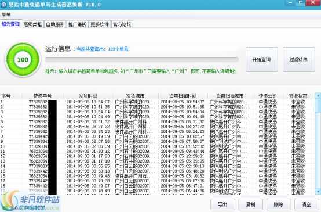Click the 过滤结果 button
Screen dimensions: 321x212
[298, 59]
